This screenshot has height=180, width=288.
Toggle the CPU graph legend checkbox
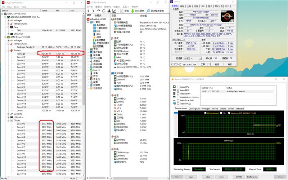221,113
